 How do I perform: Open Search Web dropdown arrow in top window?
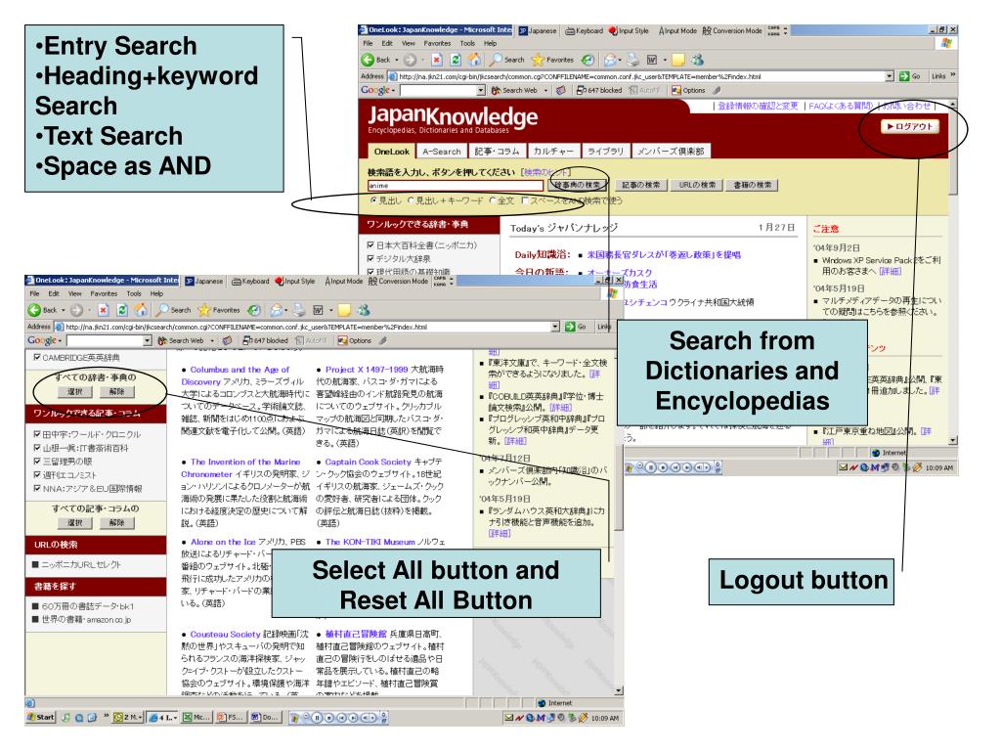pyautogui.click(x=545, y=91)
